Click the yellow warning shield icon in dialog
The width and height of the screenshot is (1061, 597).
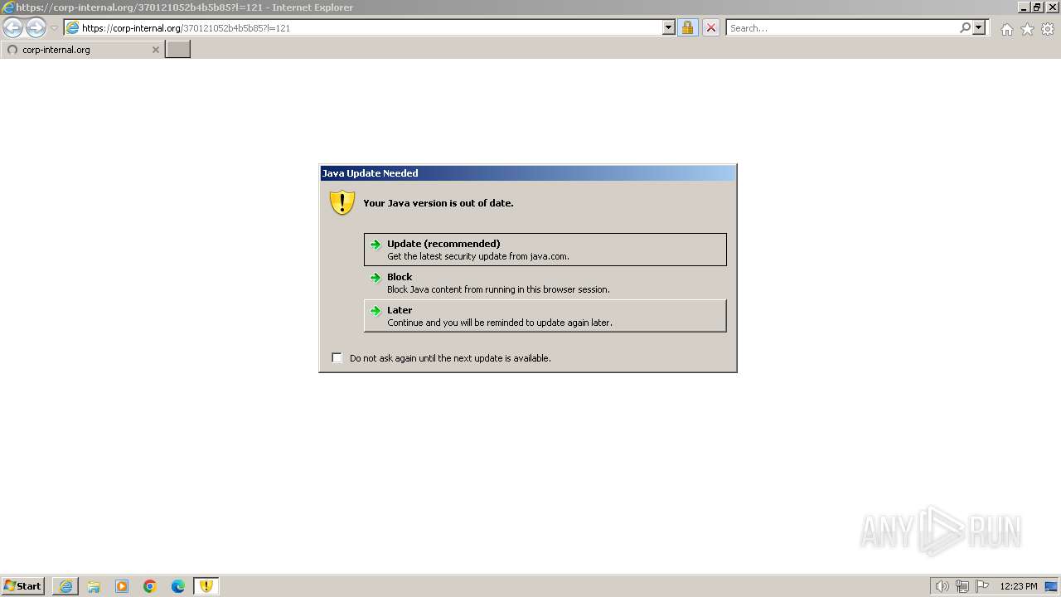[342, 203]
